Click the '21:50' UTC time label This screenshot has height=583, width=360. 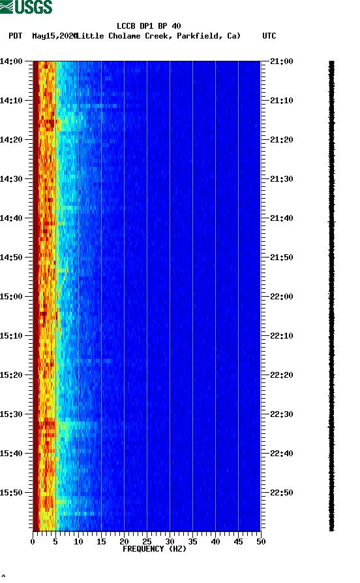[281, 258]
